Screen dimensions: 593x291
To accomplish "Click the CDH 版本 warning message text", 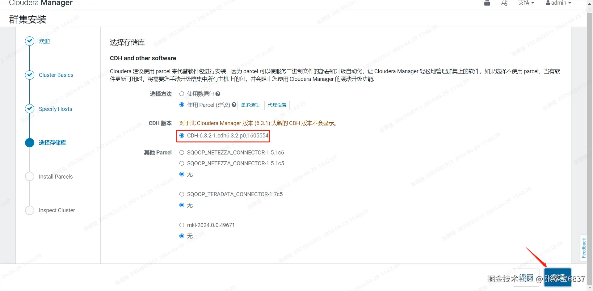I will [x=259, y=123].
